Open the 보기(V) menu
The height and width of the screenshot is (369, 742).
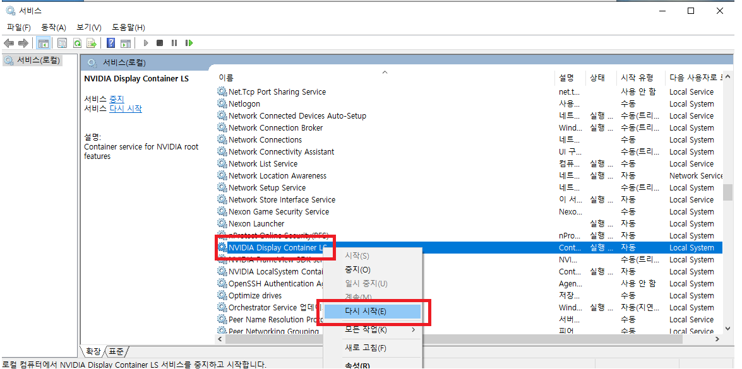click(89, 27)
